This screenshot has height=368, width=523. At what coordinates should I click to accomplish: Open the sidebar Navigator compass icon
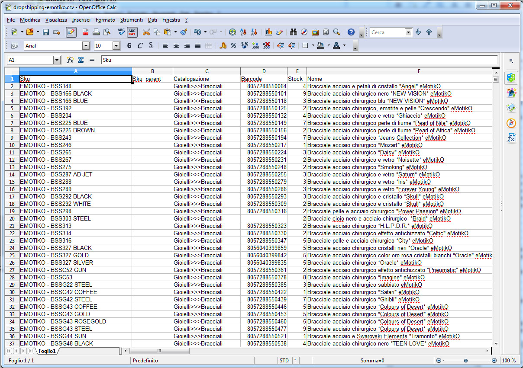tap(511, 123)
